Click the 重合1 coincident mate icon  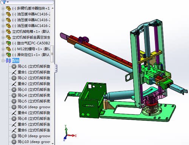pos(14,72)
